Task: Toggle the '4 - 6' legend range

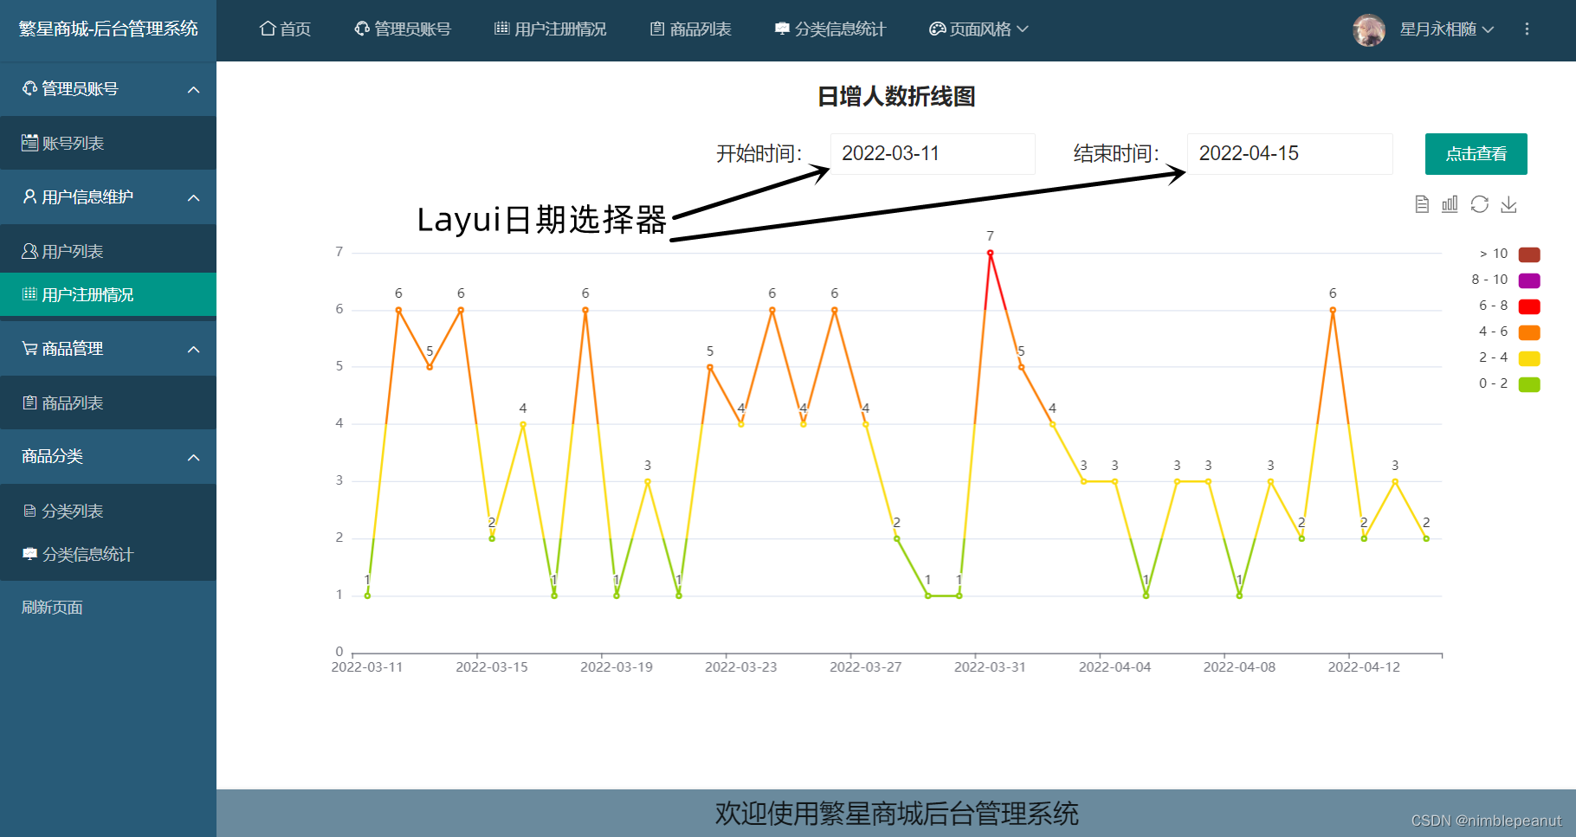Action: click(1509, 332)
